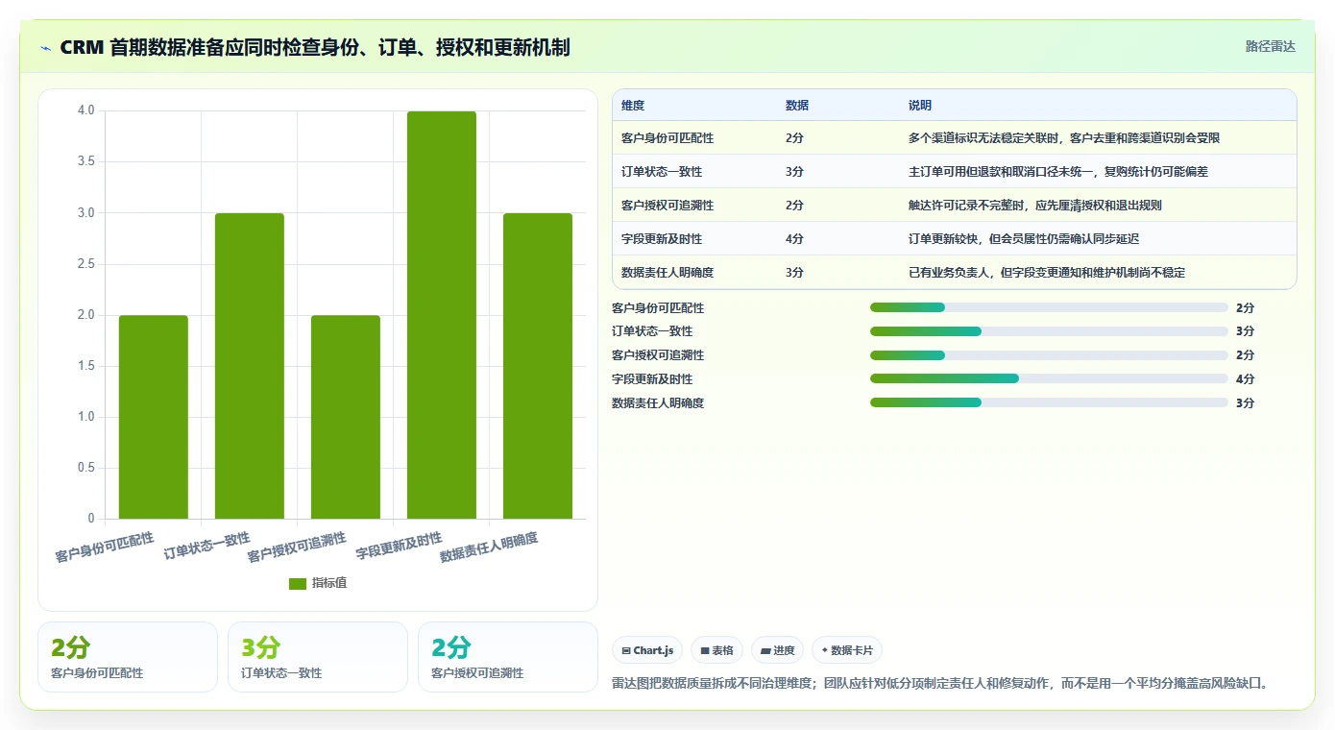Click the 客户身份可匹配性 progress bar
Screen dimensions: 1335x730
pos(1049,307)
